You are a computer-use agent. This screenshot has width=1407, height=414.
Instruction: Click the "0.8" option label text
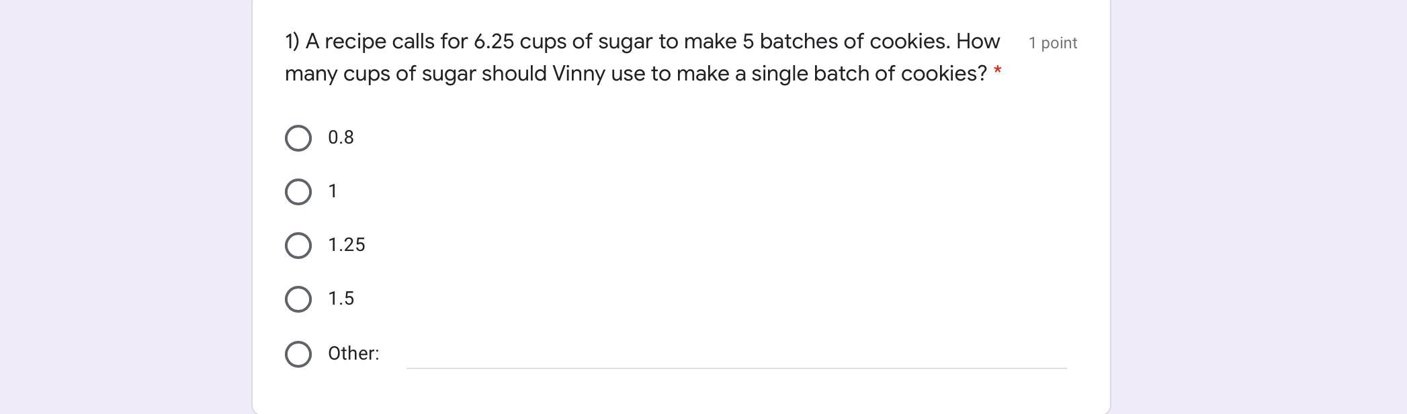pos(341,138)
